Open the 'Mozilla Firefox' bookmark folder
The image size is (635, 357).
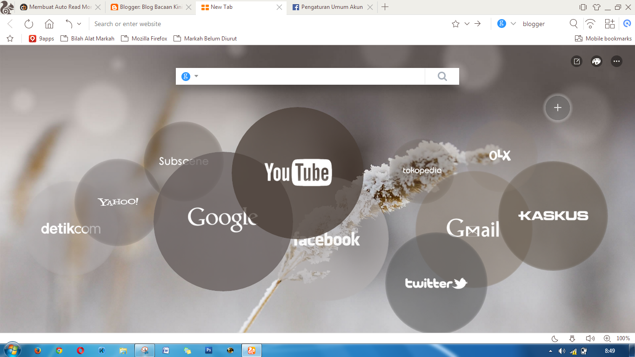[x=144, y=39]
